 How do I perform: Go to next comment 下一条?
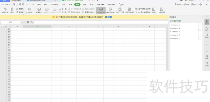pos(63,12)
